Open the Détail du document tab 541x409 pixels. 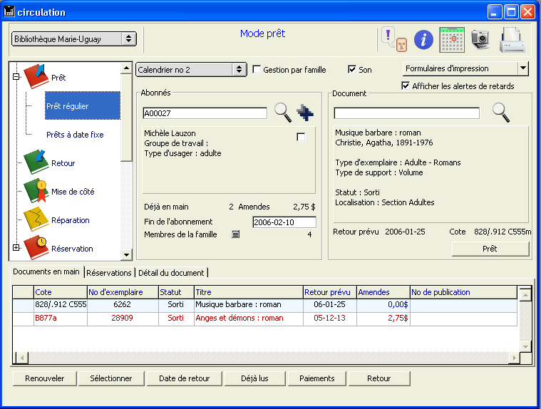coord(170,273)
